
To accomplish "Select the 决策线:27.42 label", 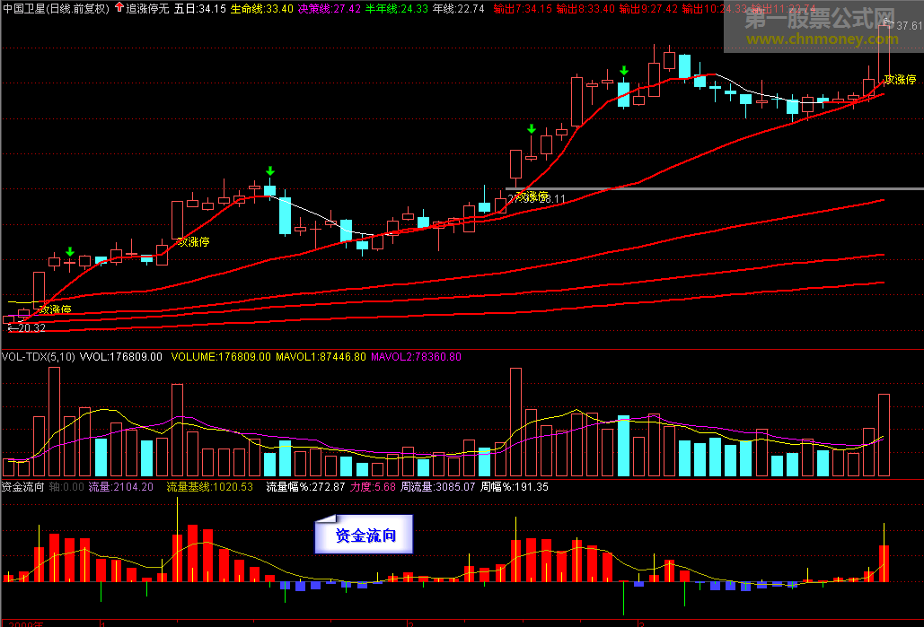I will pyautogui.click(x=329, y=9).
